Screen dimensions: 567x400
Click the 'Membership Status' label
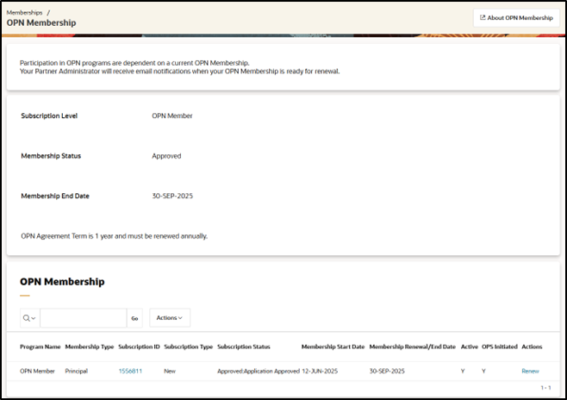pyautogui.click(x=51, y=156)
